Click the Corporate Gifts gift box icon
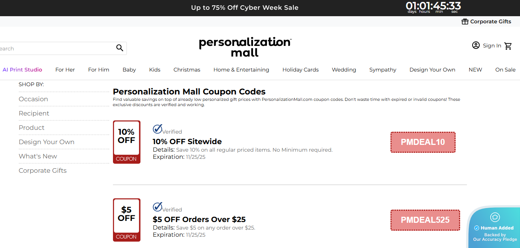This screenshot has height=248, width=520. pos(465,21)
